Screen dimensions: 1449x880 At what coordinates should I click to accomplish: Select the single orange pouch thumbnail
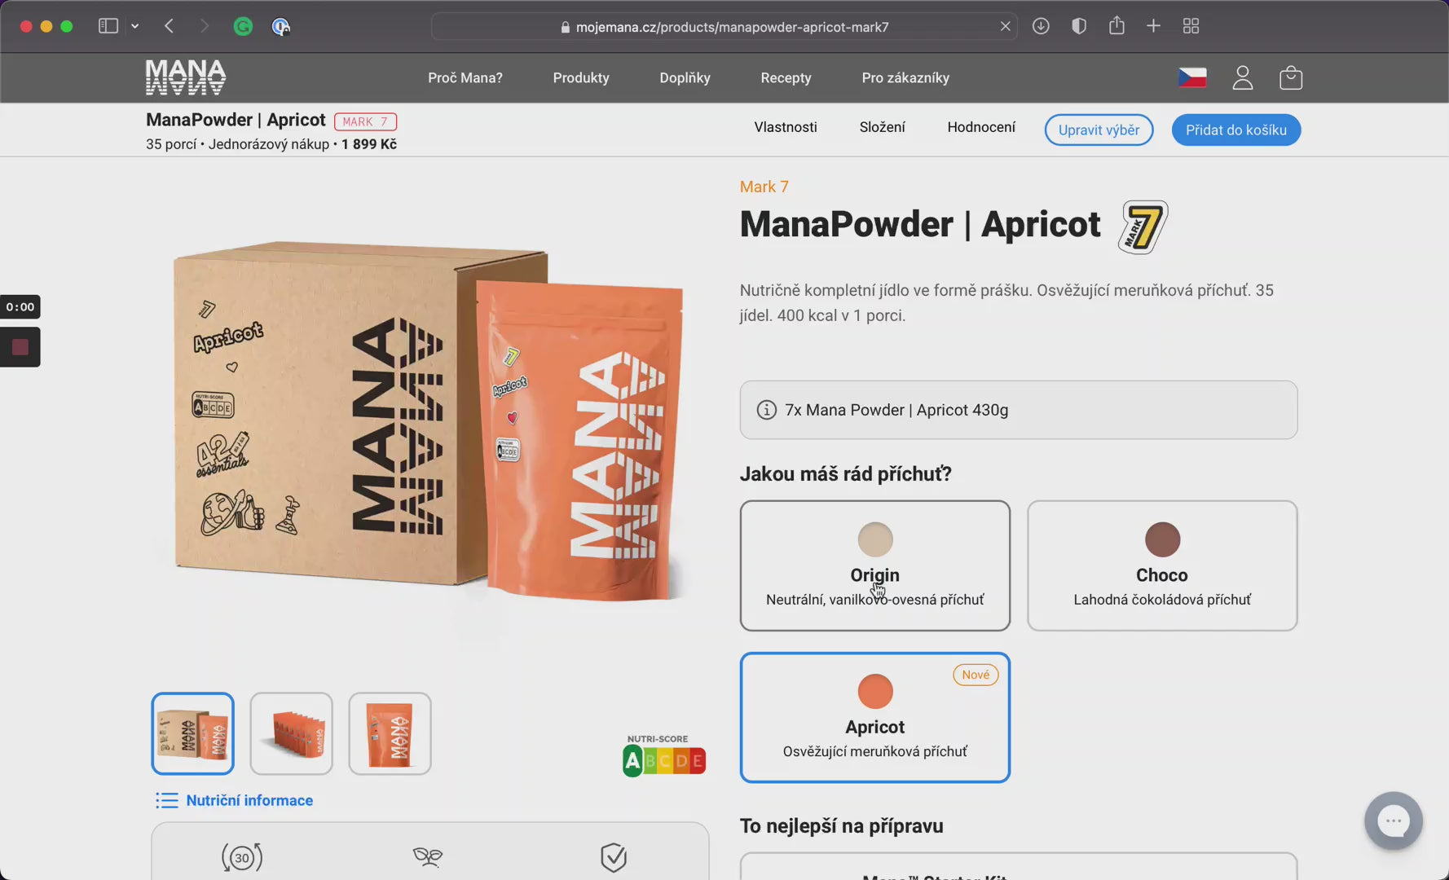click(390, 733)
